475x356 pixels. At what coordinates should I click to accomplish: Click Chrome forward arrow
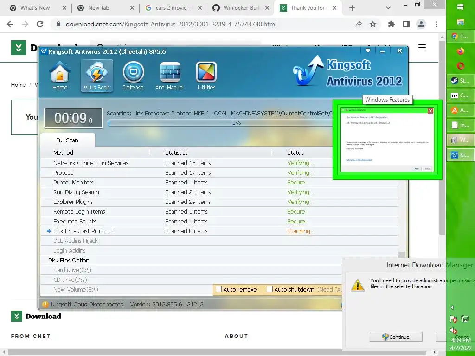[x=25, y=24]
